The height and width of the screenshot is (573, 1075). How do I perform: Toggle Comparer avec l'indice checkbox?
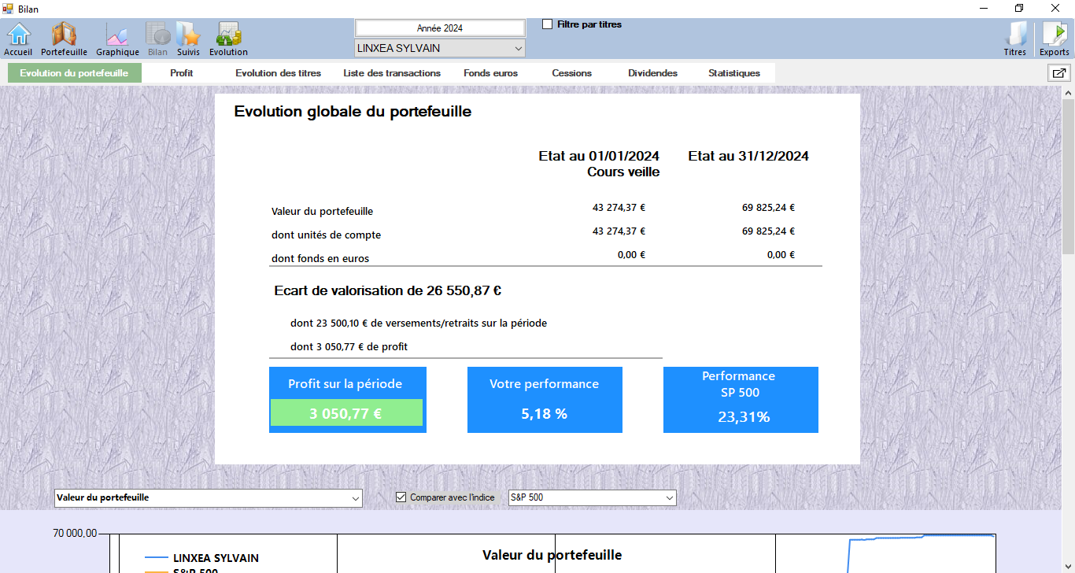(401, 497)
